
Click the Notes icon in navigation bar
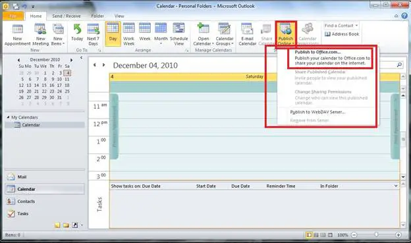click(x=57, y=225)
